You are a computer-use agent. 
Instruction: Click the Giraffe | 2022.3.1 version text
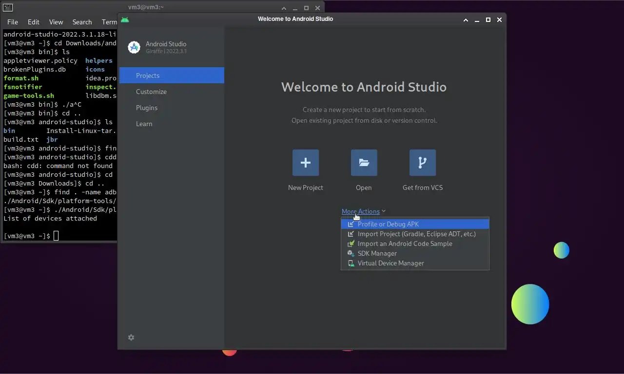(x=166, y=51)
